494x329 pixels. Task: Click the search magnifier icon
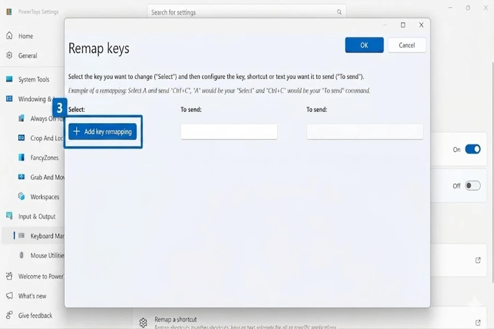click(339, 12)
